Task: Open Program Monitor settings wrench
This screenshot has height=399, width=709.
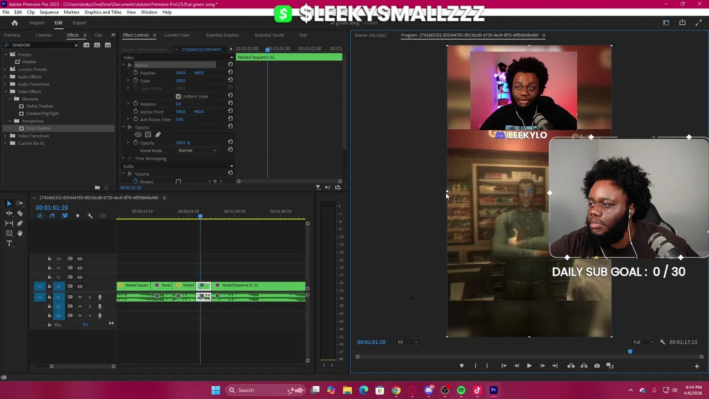Action: coord(662,342)
